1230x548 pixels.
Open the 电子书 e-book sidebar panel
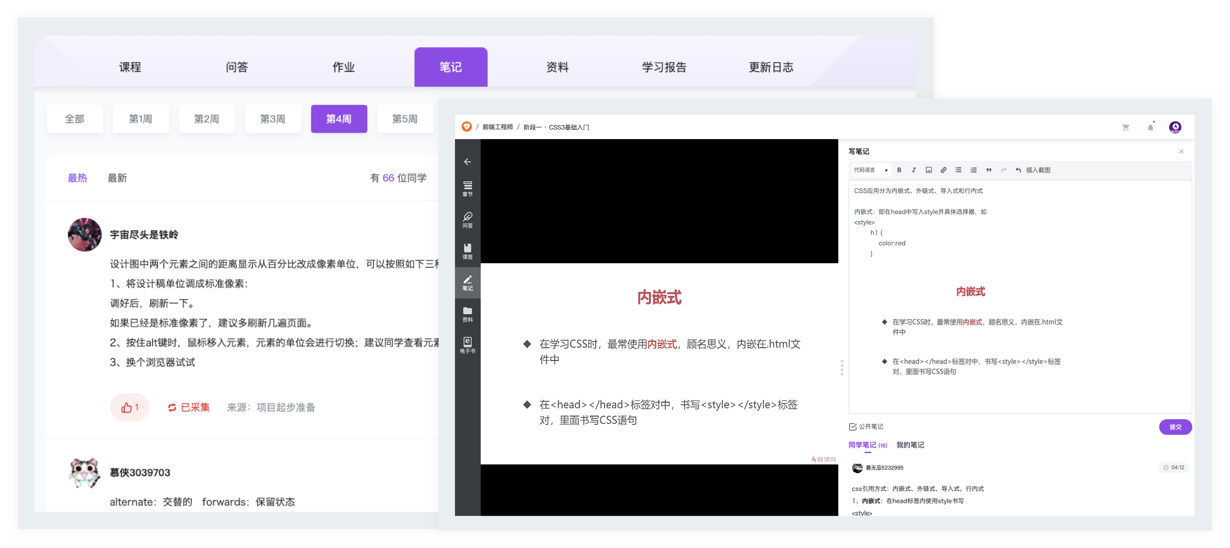coord(468,345)
